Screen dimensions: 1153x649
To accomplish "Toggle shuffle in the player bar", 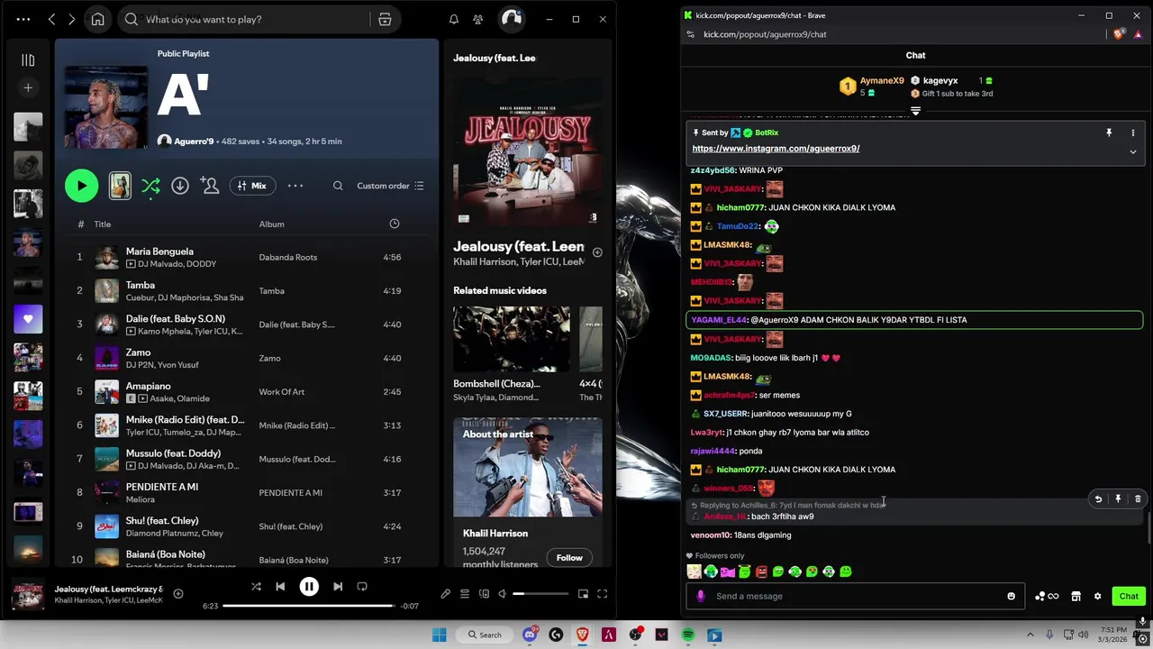I will [x=256, y=587].
